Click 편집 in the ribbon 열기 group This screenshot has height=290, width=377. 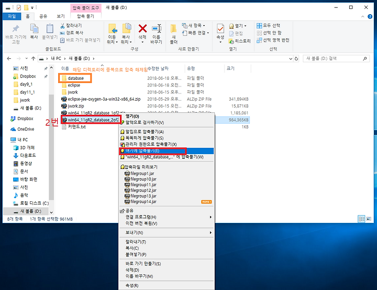point(236,34)
